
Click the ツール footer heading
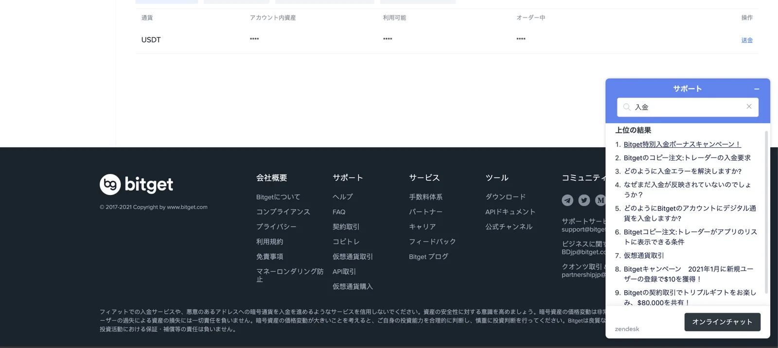497,178
